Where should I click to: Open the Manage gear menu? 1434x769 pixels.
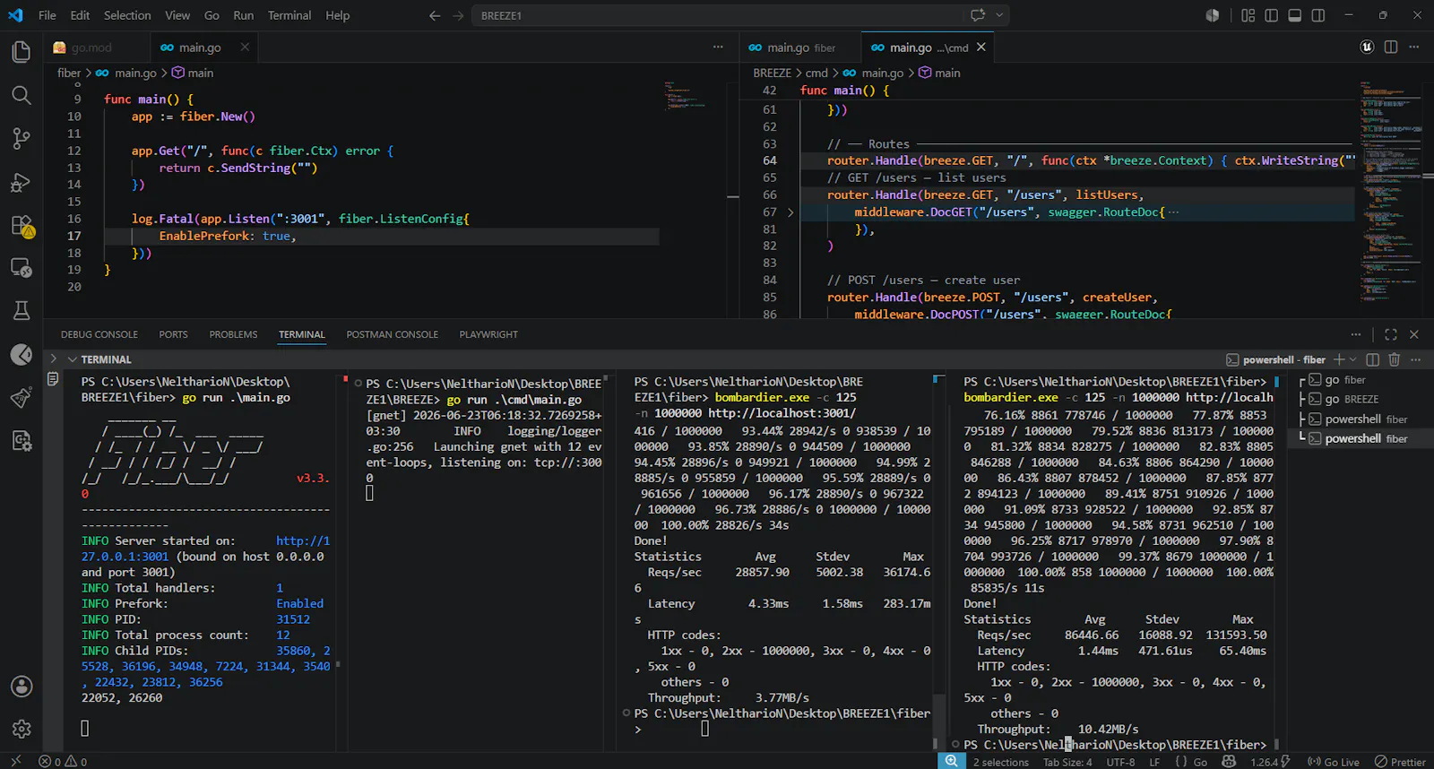pyautogui.click(x=22, y=729)
